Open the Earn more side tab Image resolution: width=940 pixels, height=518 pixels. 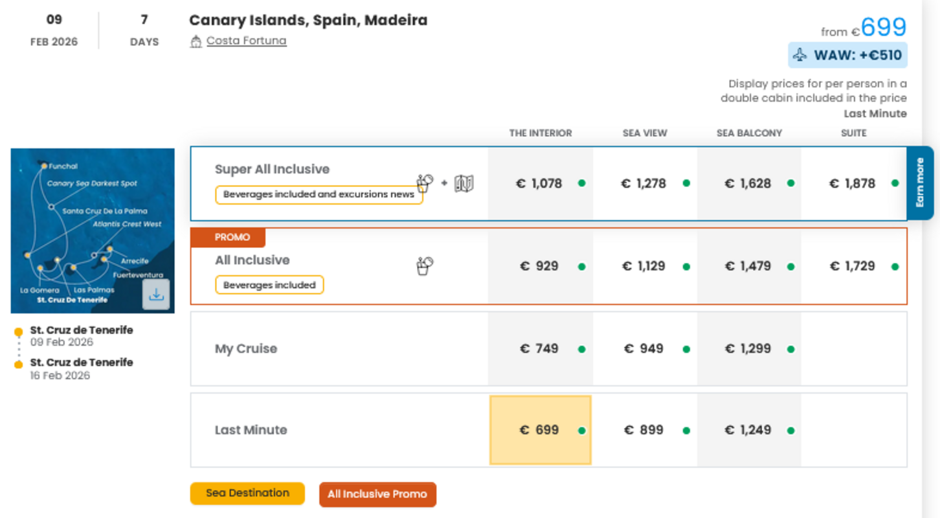[920, 183]
